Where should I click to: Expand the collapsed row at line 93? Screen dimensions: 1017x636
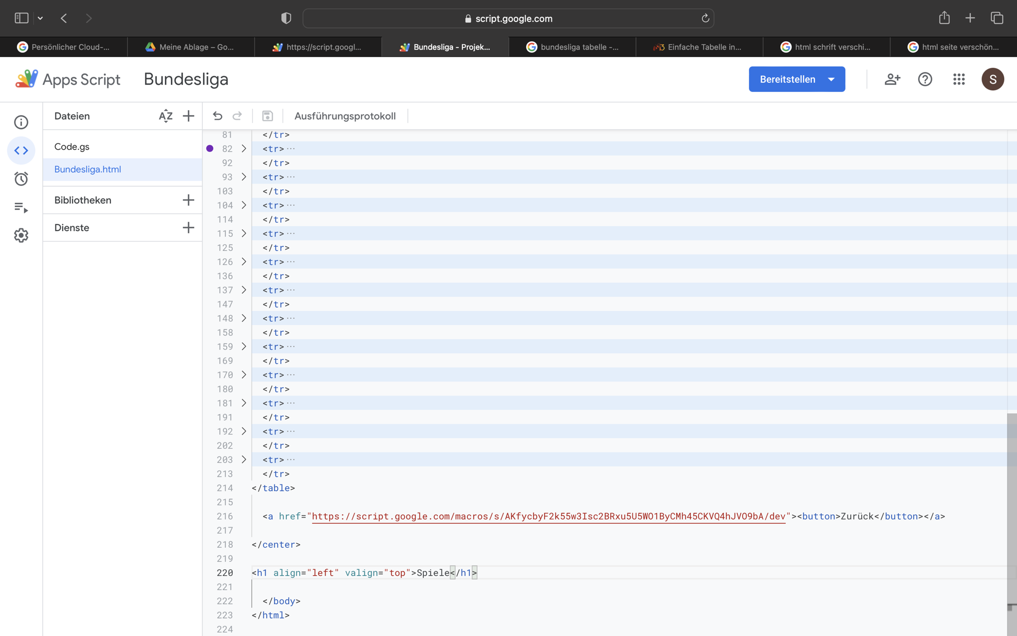[244, 177]
